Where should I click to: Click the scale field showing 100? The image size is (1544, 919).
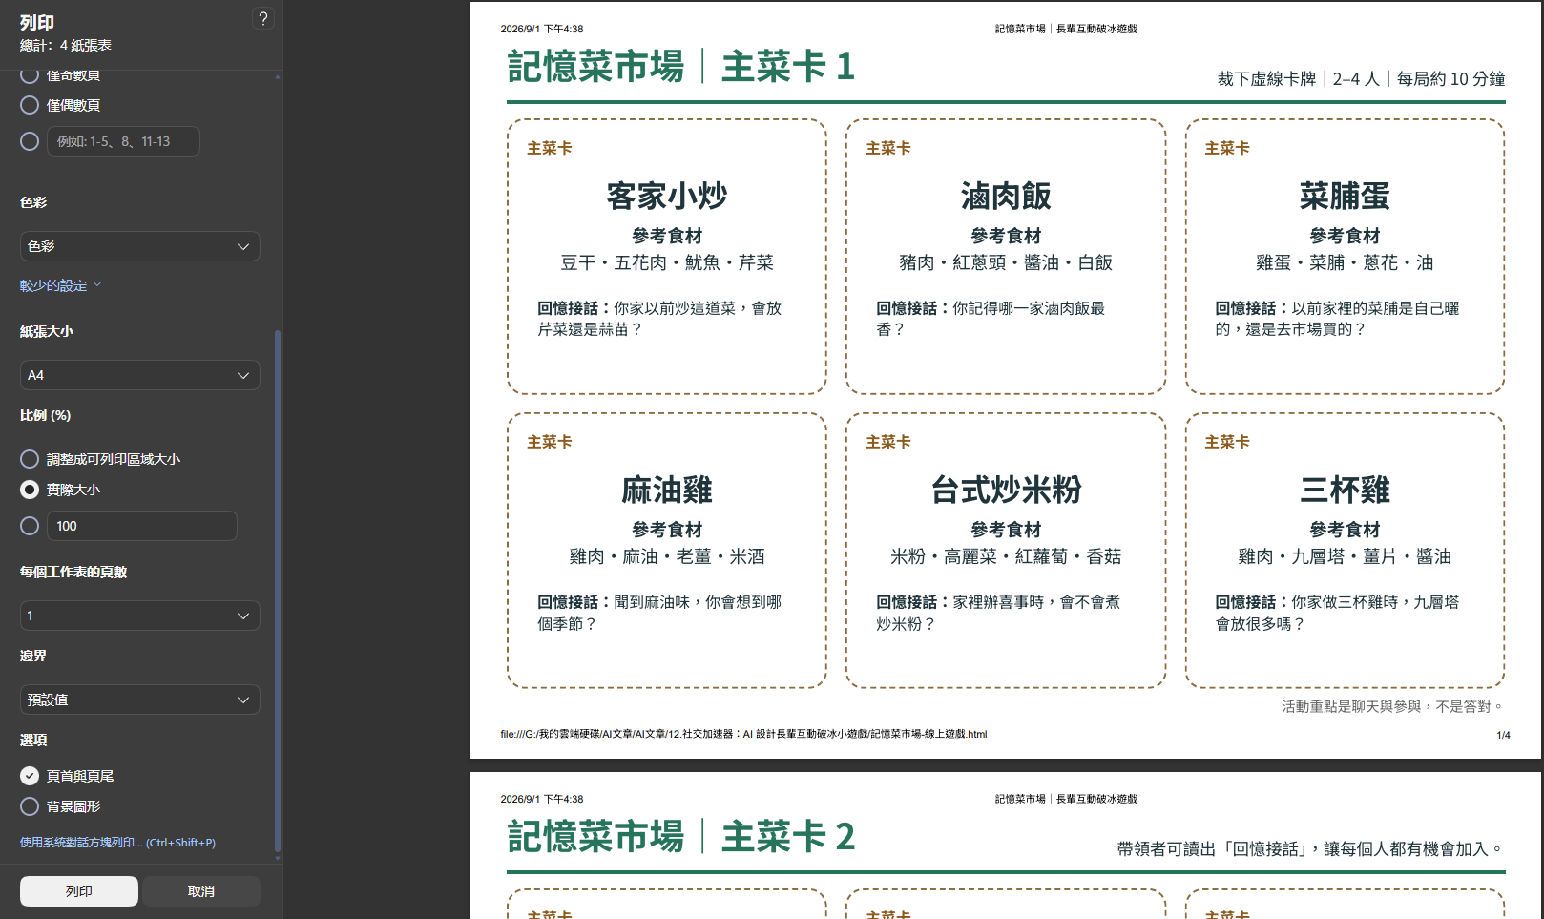tap(141, 526)
